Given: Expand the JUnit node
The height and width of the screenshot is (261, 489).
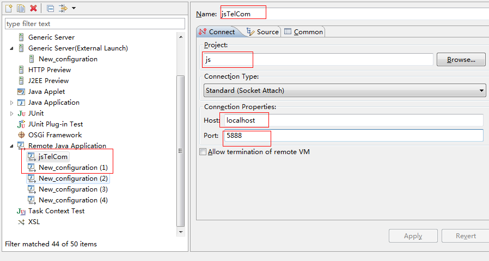Looking at the screenshot, I should click(x=11, y=113).
